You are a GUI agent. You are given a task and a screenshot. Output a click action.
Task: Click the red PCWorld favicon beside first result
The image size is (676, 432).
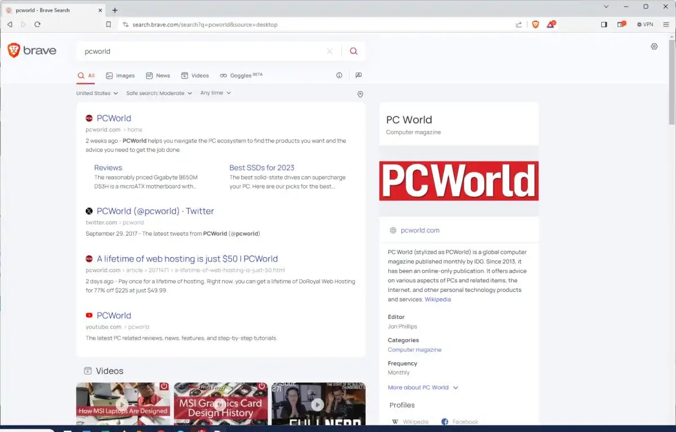(89, 118)
